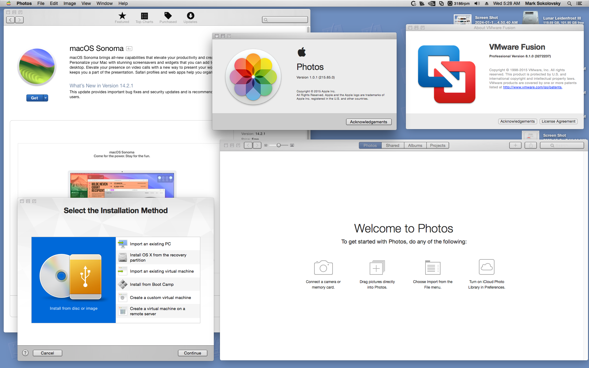Screen dimensions: 589x368
Task: Switch to the Projects tab
Action: click(x=437, y=145)
